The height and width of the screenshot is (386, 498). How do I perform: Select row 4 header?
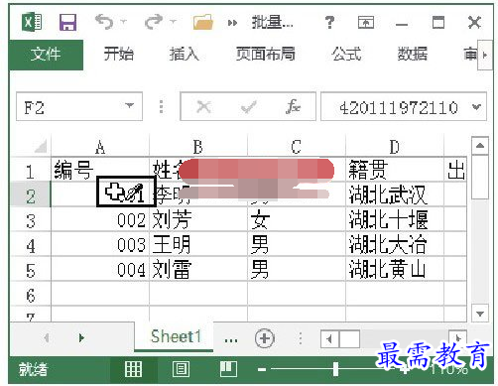(x=31, y=245)
